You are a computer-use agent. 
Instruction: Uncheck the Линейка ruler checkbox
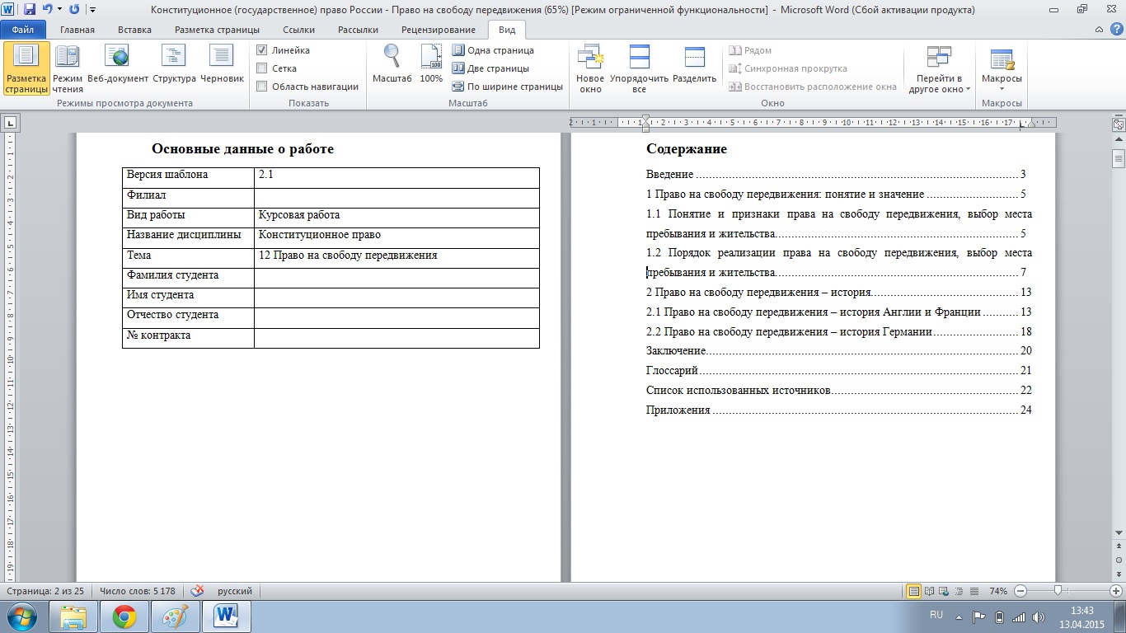pos(261,50)
